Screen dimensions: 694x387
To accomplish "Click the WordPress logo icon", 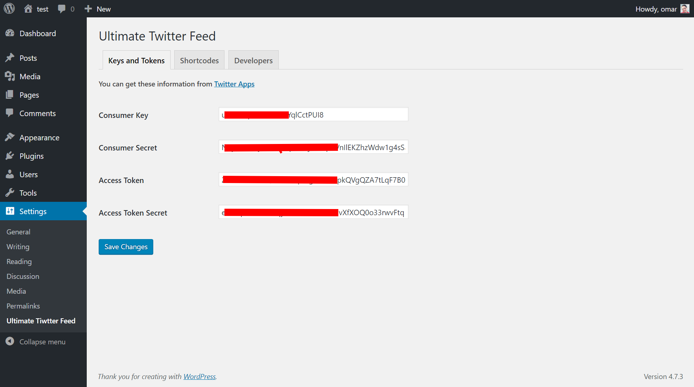I will coord(9,9).
